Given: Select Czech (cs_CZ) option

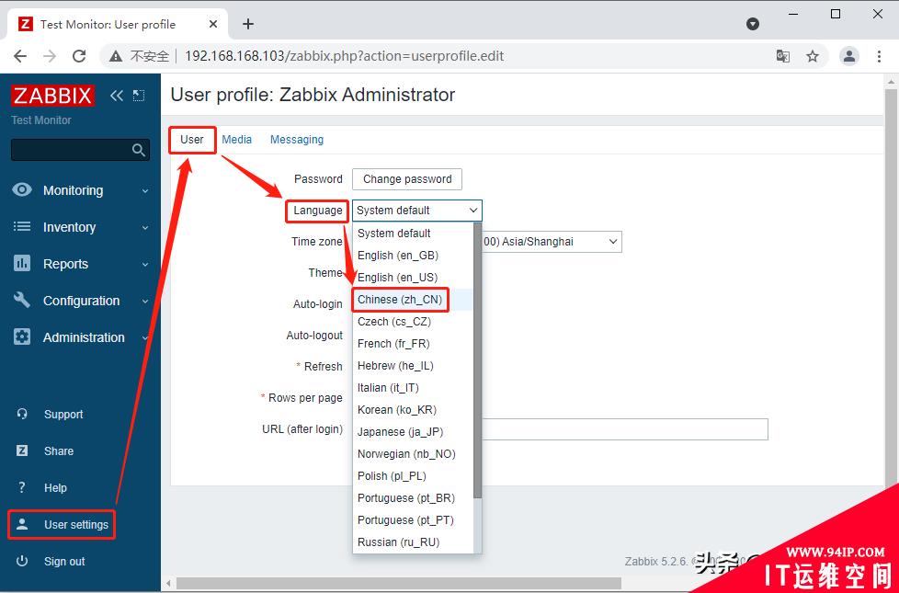Looking at the screenshot, I should [x=413, y=321].
